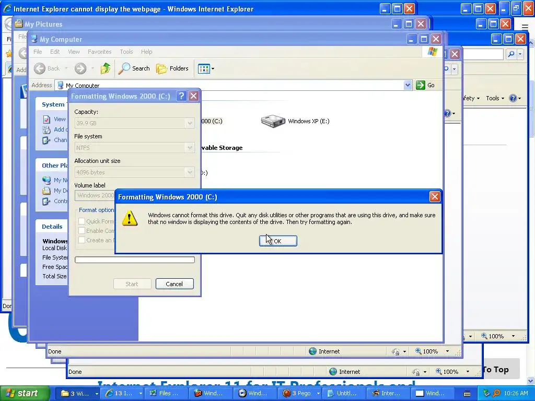Open the File menu in My Computer
This screenshot has height=401, width=535.
pos(38,52)
